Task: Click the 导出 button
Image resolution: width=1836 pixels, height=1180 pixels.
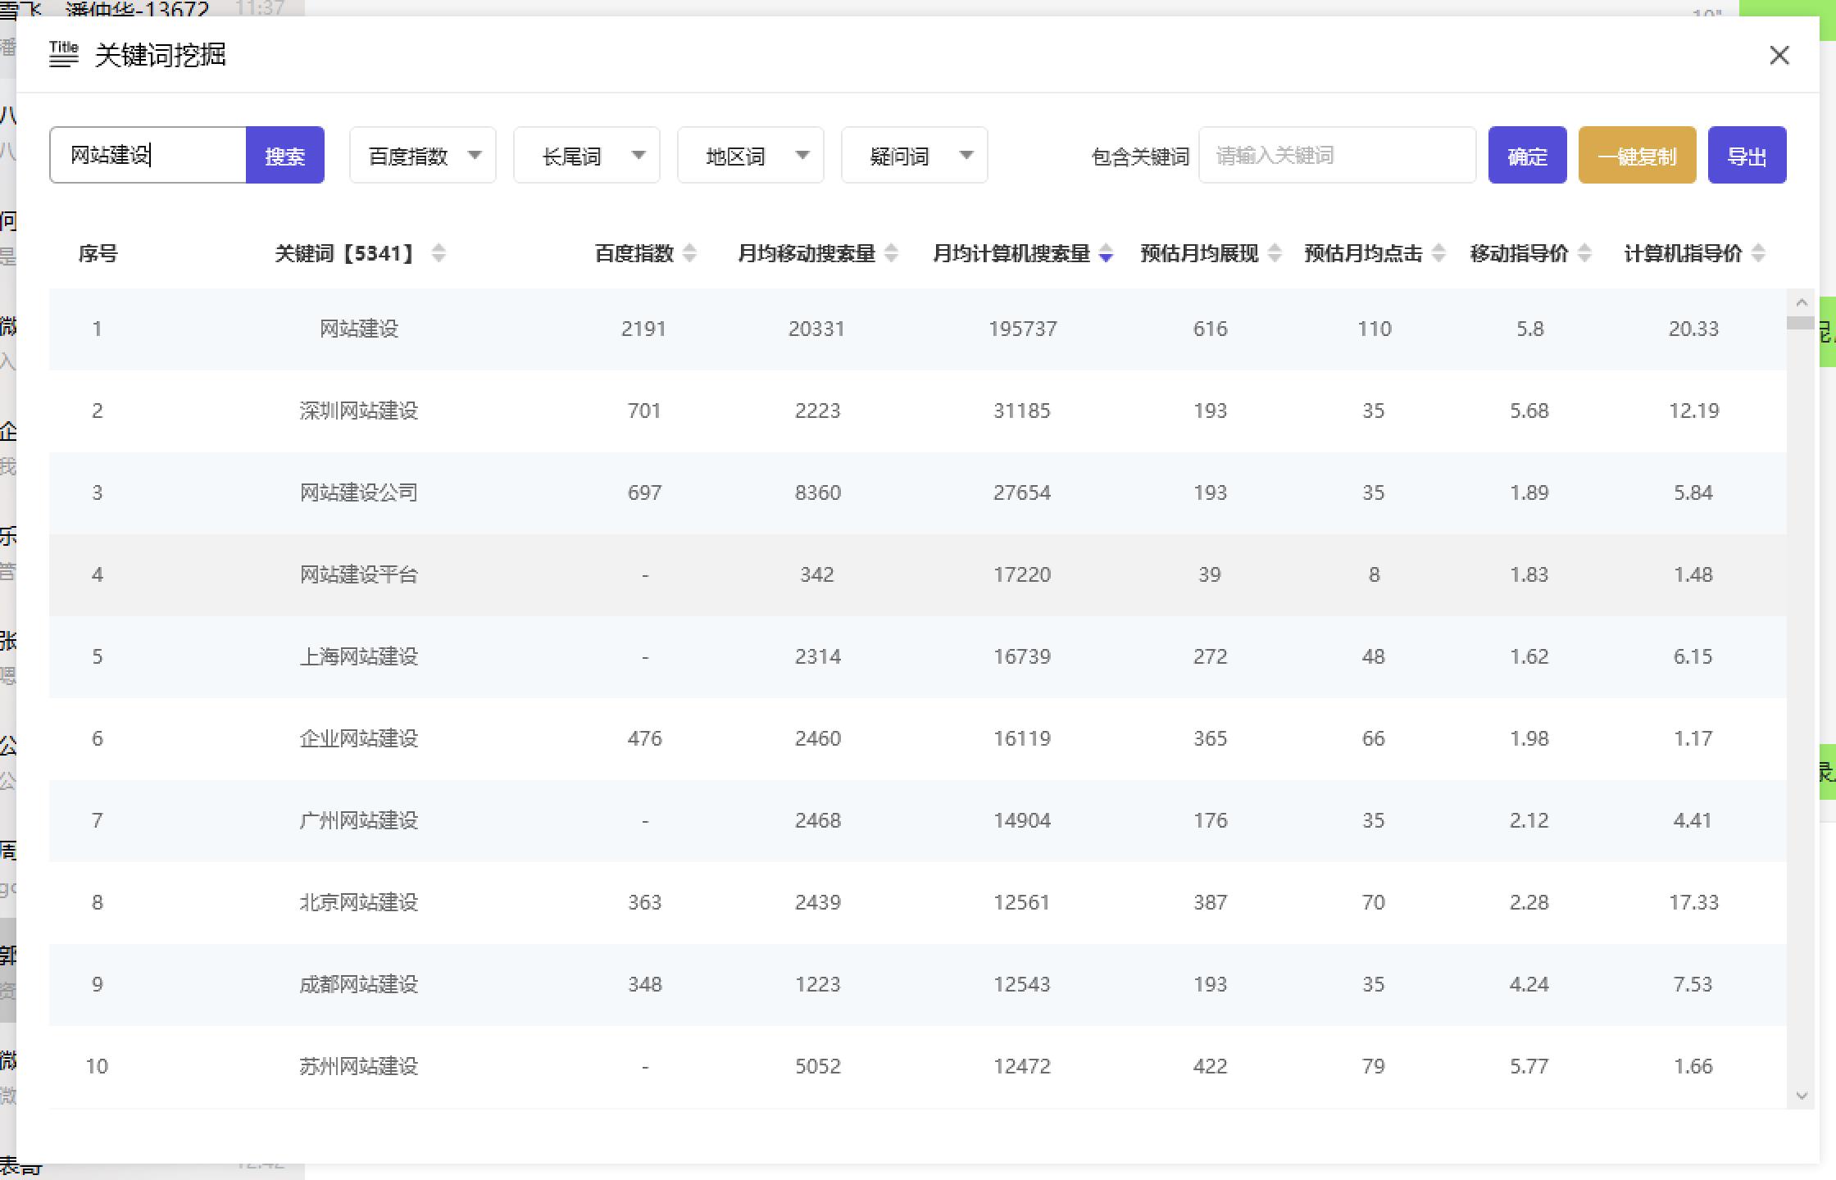Action: point(1747,156)
